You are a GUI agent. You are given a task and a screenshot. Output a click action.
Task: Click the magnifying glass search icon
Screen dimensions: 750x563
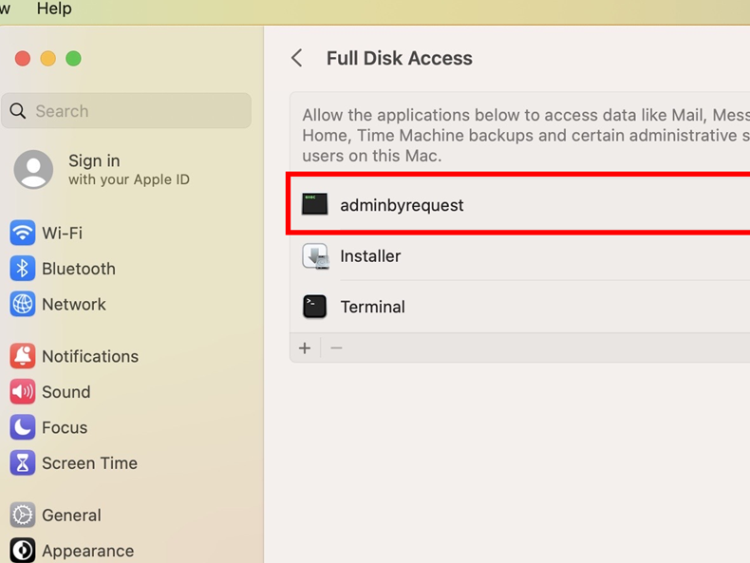pyautogui.click(x=18, y=111)
